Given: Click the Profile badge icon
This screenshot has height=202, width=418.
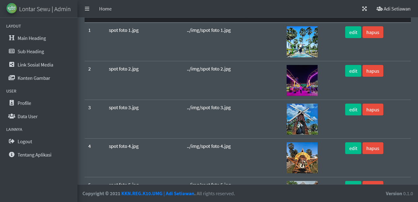Looking at the screenshot, I should (12, 103).
